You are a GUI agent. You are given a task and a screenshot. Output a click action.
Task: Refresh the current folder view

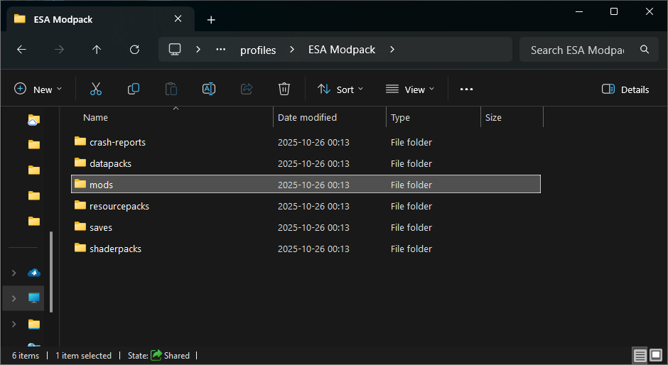pyautogui.click(x=134, y=50)
